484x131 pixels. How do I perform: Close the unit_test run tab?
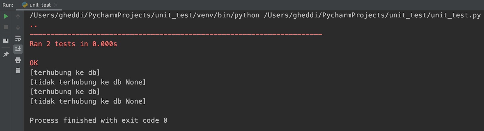tap(56, 5)
